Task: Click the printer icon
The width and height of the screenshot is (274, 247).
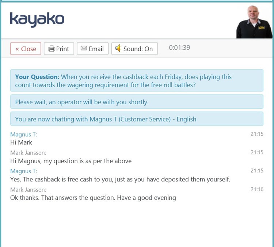Action: pyautogui.click(x=52, y=49)
